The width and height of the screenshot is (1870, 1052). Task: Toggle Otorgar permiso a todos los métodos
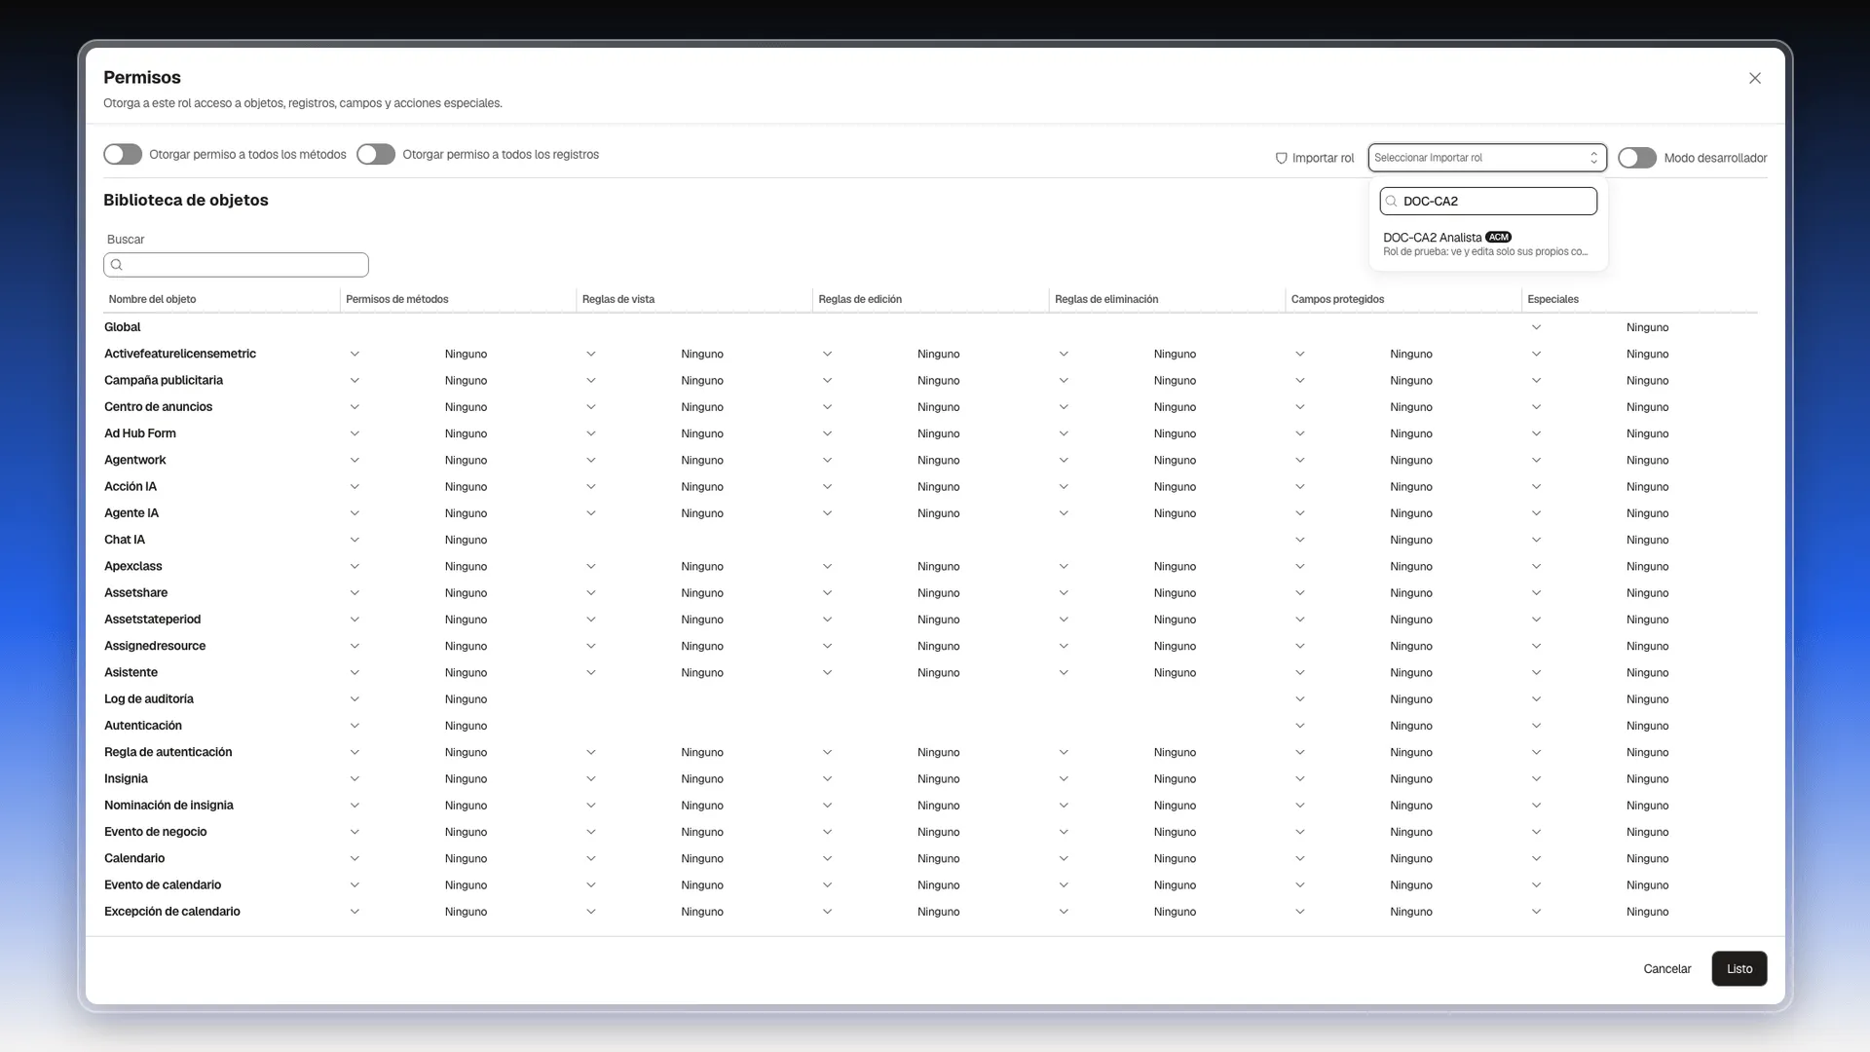(x=123, y=155)
